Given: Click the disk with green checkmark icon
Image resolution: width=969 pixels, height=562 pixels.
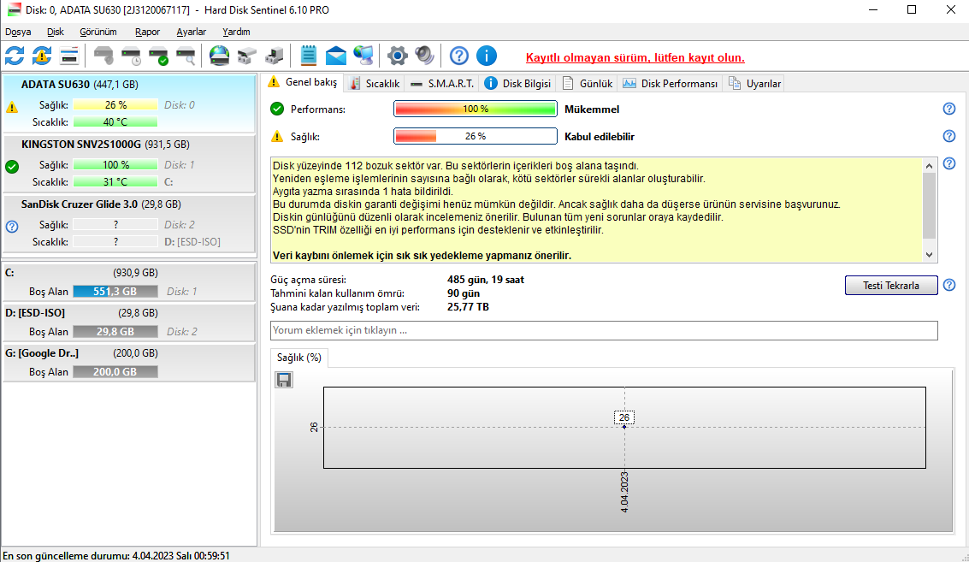Looking at the screenshot, I should click(x=159, y=56).
